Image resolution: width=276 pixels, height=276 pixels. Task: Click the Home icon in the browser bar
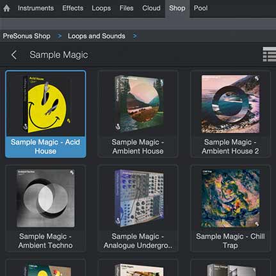pos(6,8)
